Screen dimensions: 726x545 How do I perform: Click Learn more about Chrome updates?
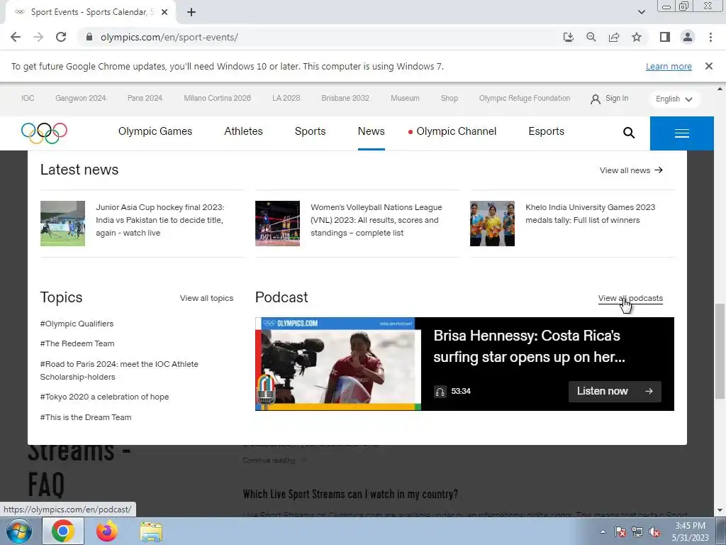point(669,66)
